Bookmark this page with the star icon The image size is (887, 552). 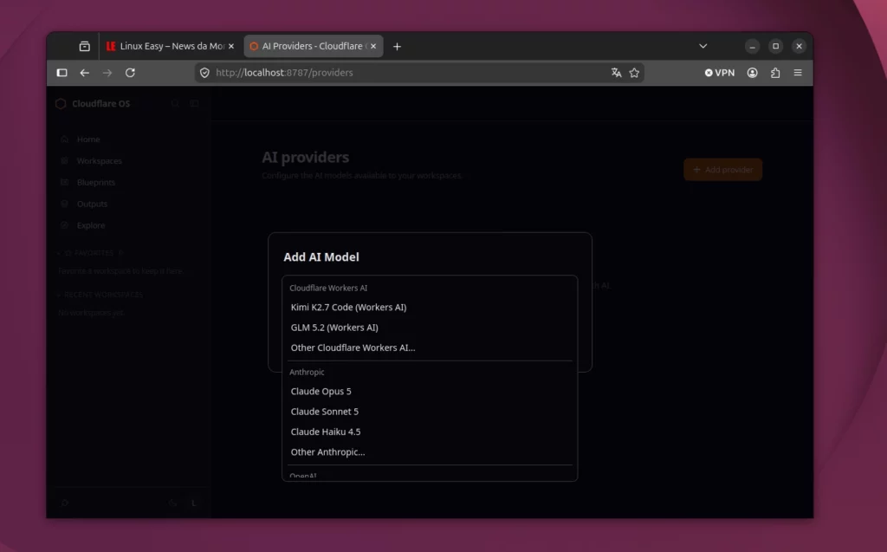tap(634, 73)
